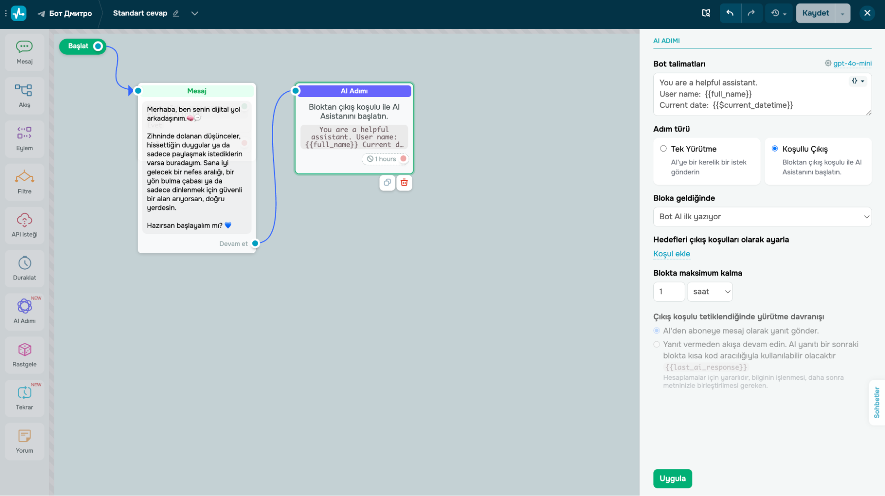Delete the AI Adımı block with trash icon
Image resolution: width=885 pixels, height=496 pixels.
(404, 183)
